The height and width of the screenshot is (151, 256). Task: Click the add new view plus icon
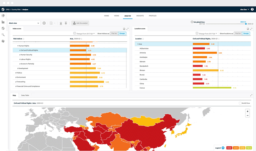point(44,23)
